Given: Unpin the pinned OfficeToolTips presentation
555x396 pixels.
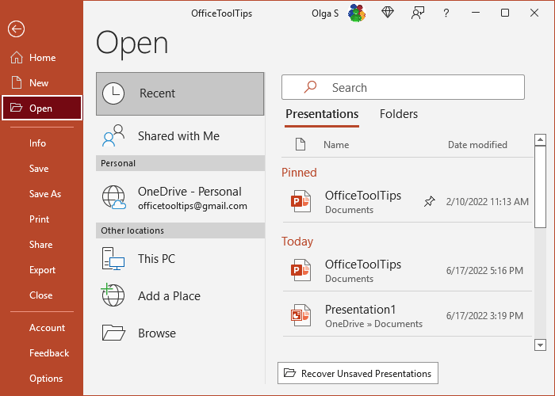Looking at the screenshot, I should click(x=430, y=201).
